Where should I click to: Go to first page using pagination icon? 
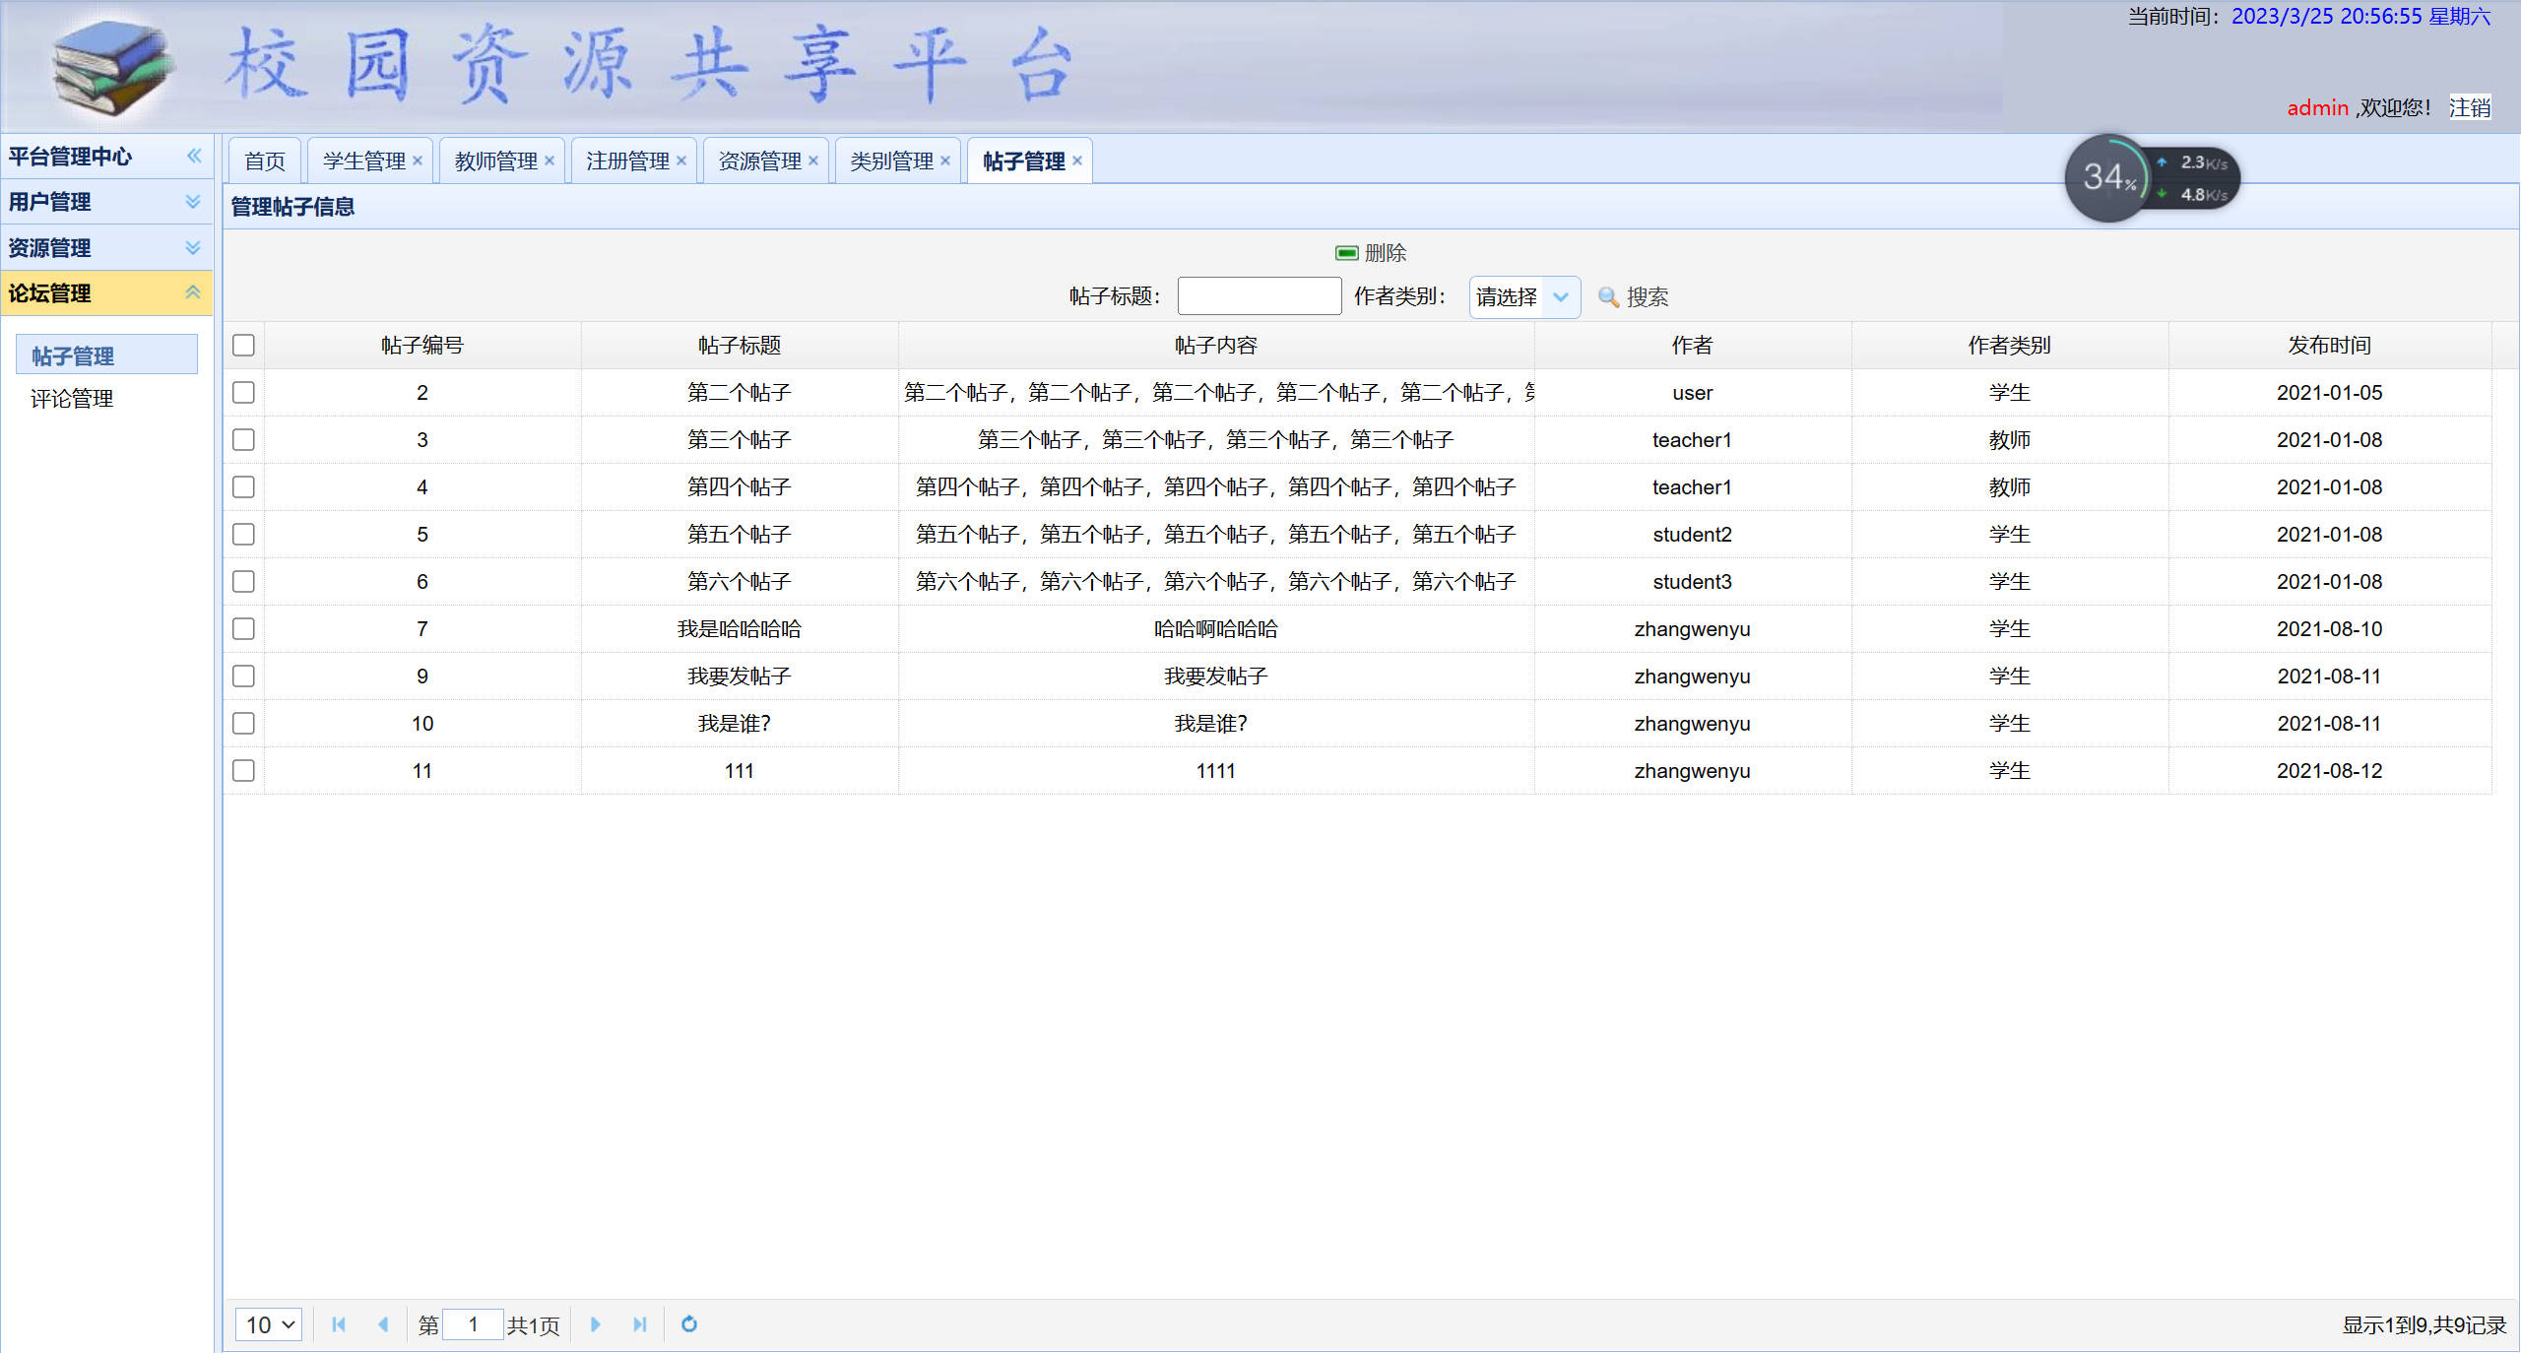coord(339,1324)
